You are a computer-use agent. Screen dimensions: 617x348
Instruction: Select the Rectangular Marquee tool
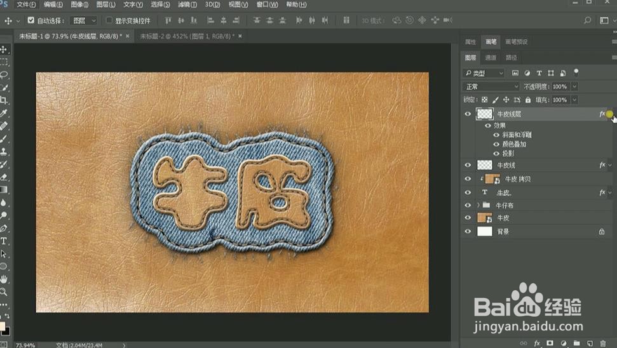point(4,62)
